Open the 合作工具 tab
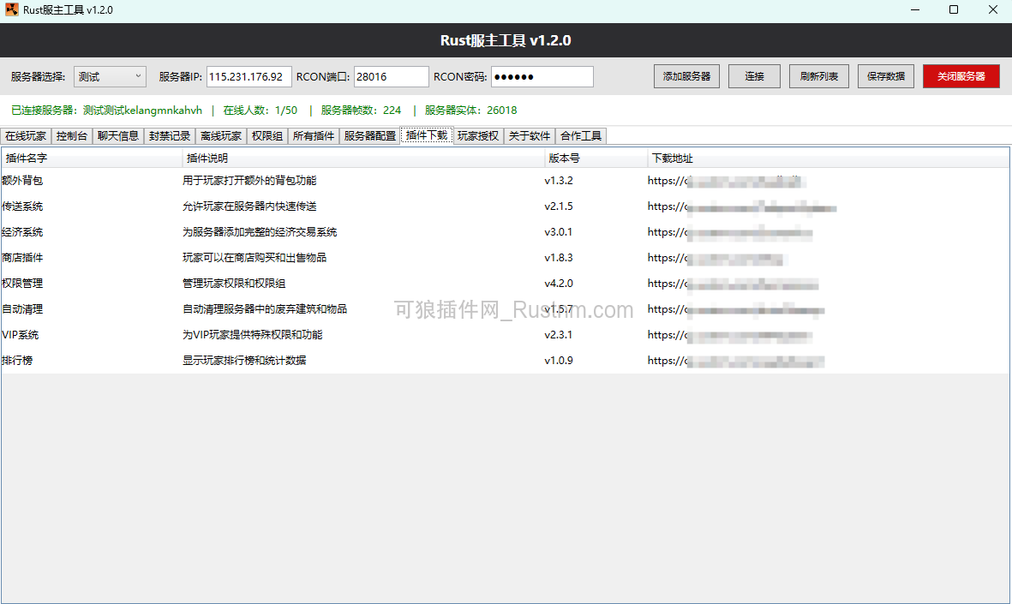Viewport: 1012px width, 604px height. pyautogui.click(x=579, y=135)
